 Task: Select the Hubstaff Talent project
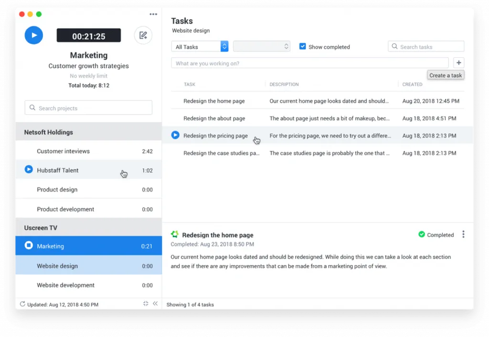point(88,170)
